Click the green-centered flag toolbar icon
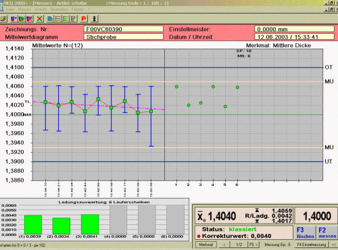Image resolution: width=338 pixels, height=250 pixels. [22, 19]
